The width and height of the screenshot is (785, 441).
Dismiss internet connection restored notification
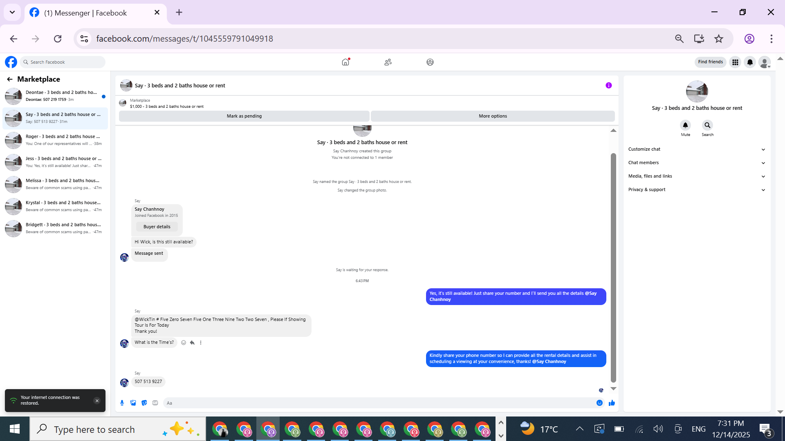point(97,401)
